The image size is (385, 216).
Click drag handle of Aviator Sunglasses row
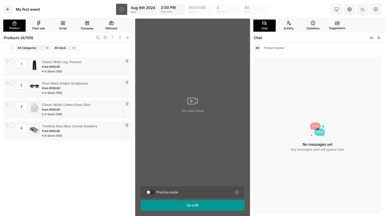[8, 83]
